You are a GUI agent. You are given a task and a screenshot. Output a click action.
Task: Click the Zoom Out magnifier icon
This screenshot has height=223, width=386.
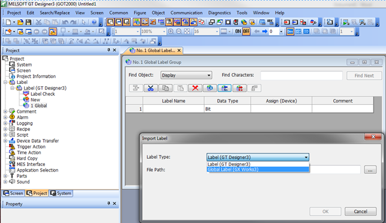tap(179, 31)
